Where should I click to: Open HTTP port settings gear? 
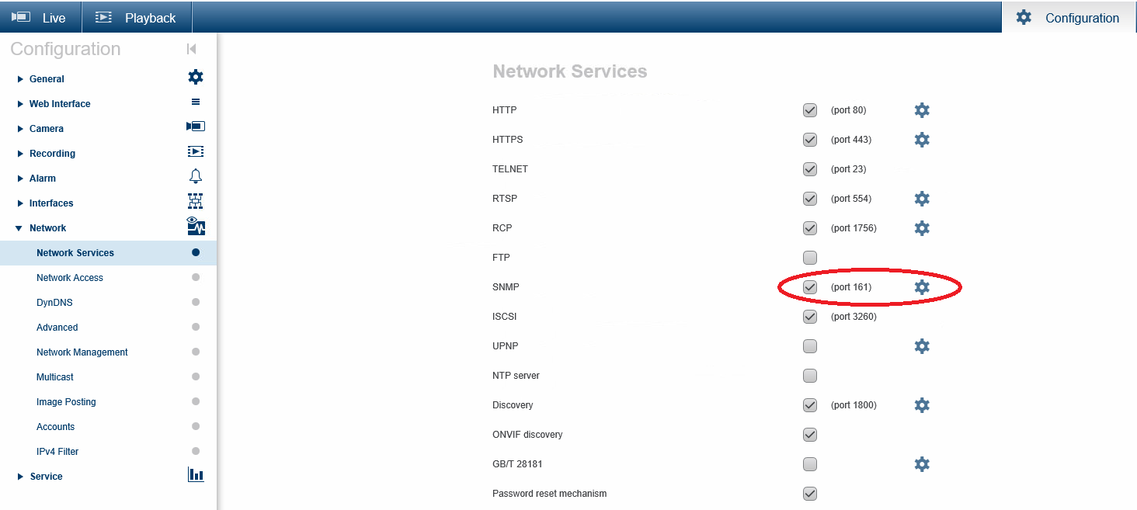point(922,110)
